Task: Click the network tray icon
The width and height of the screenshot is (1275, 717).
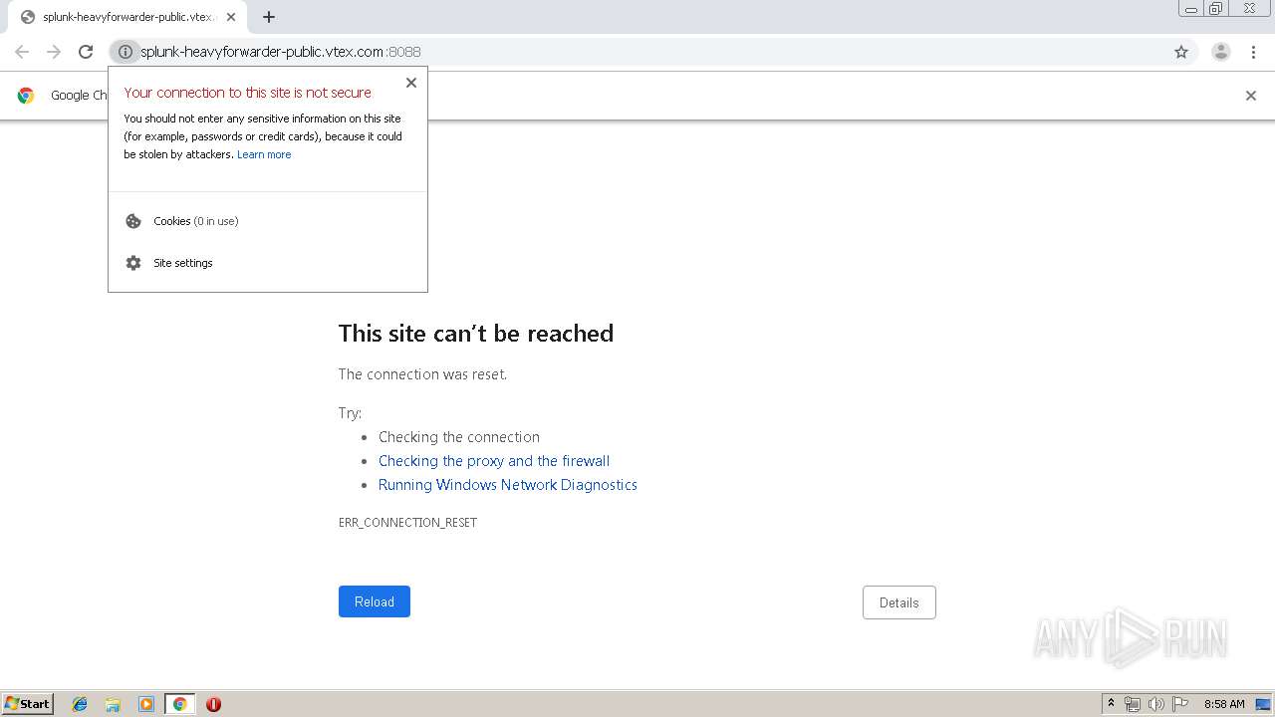Action: pos(1133,704)
